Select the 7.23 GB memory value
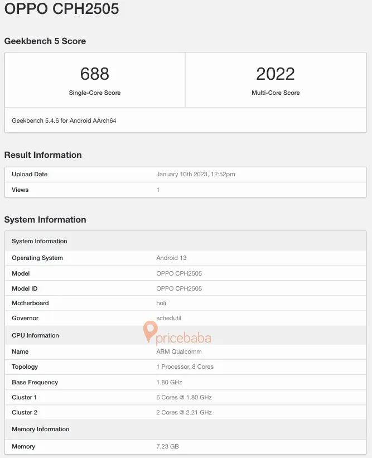The image size is (372, 458). coord(168,447)
